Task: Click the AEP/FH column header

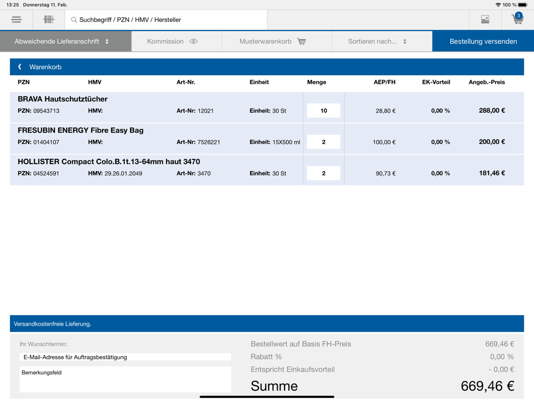Action: (x=384, y=82)
